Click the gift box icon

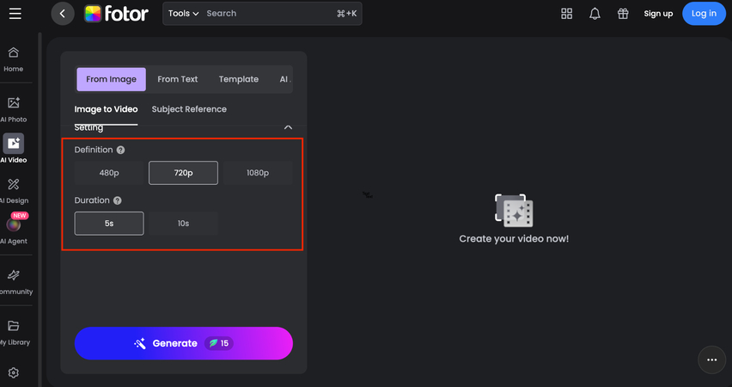[x=623, y=14]
